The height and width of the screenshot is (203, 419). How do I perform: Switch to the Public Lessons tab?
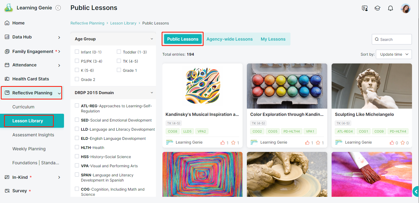(183, 39)
